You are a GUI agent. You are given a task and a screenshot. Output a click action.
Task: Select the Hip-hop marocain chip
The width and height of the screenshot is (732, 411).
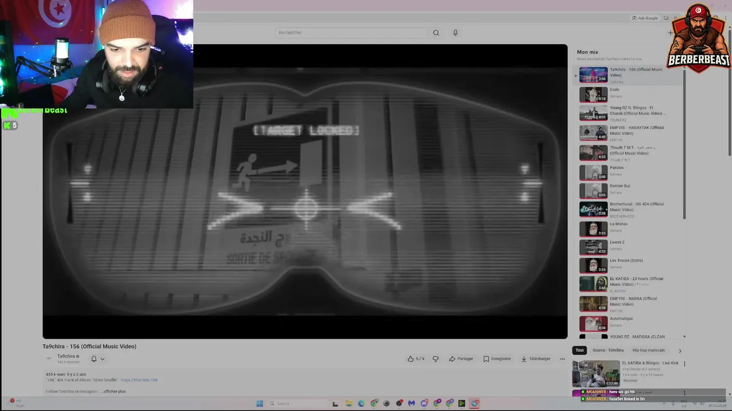tap(649, 350)
